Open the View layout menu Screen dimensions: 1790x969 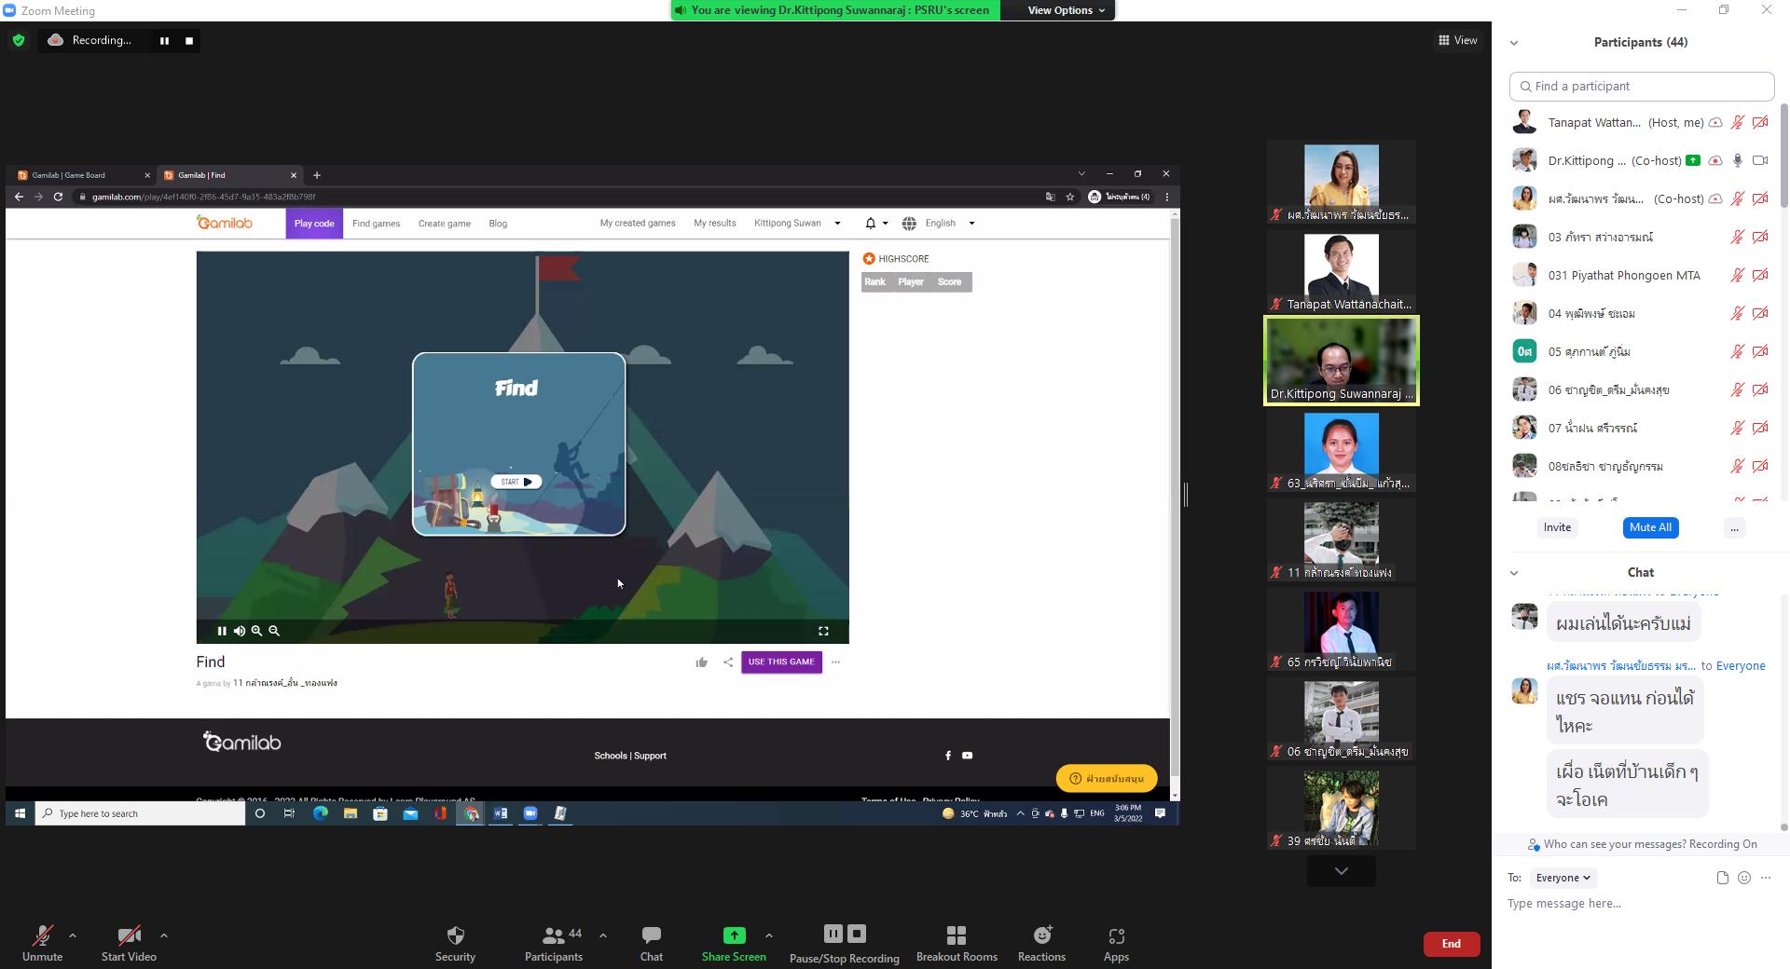[1458, 40]
